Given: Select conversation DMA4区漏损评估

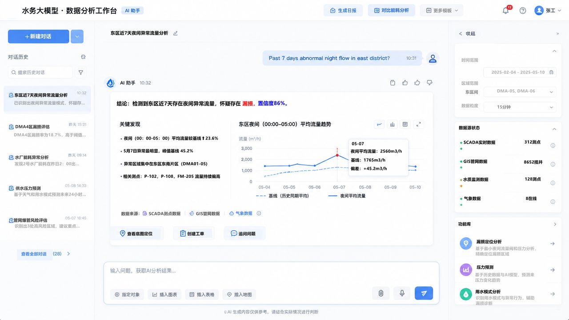Looking at the screenshot, I should [x=47, y=130].
